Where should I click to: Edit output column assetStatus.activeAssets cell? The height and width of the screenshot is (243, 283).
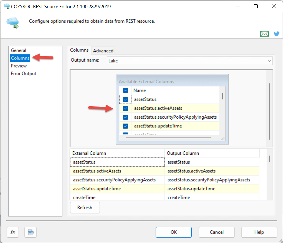coord(212,171)
